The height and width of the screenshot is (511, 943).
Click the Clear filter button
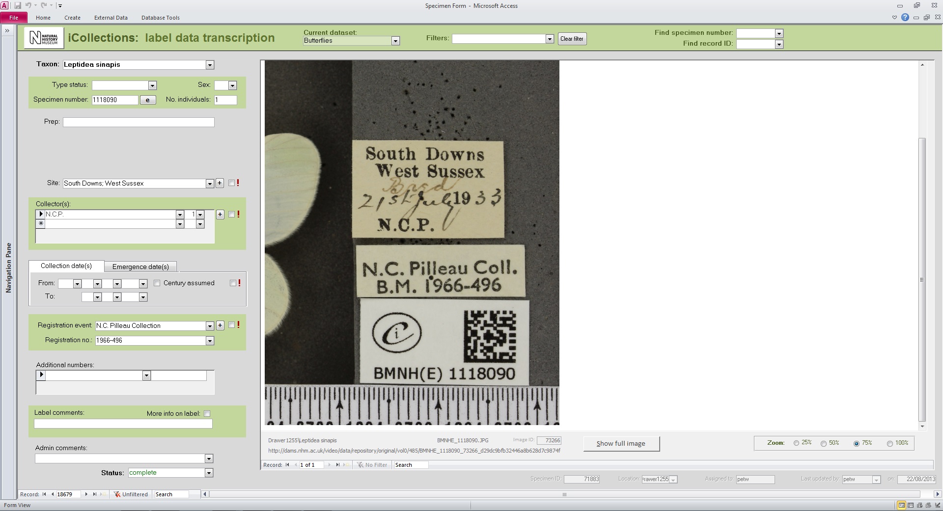(572, 39)
